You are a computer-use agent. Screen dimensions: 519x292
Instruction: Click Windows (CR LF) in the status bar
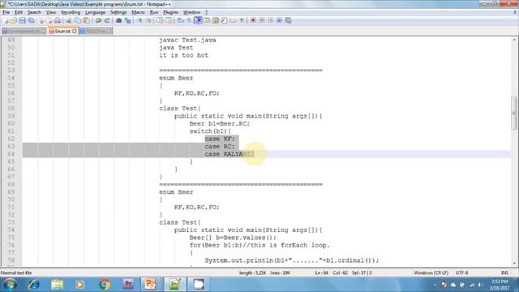point(431,273)
